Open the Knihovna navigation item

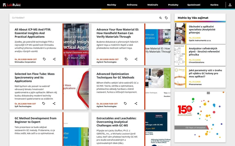point(132,5)
